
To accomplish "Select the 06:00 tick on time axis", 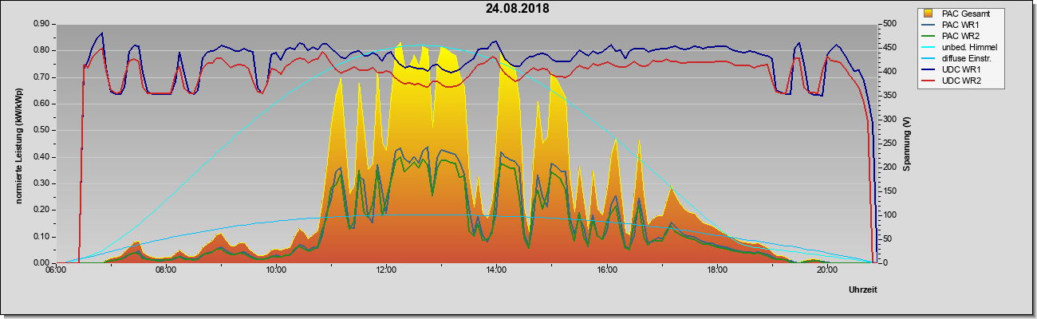I will click(55, 270).
